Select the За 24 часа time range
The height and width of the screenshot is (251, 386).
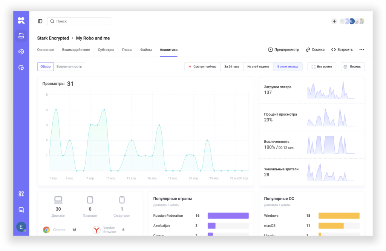(231, 67)
